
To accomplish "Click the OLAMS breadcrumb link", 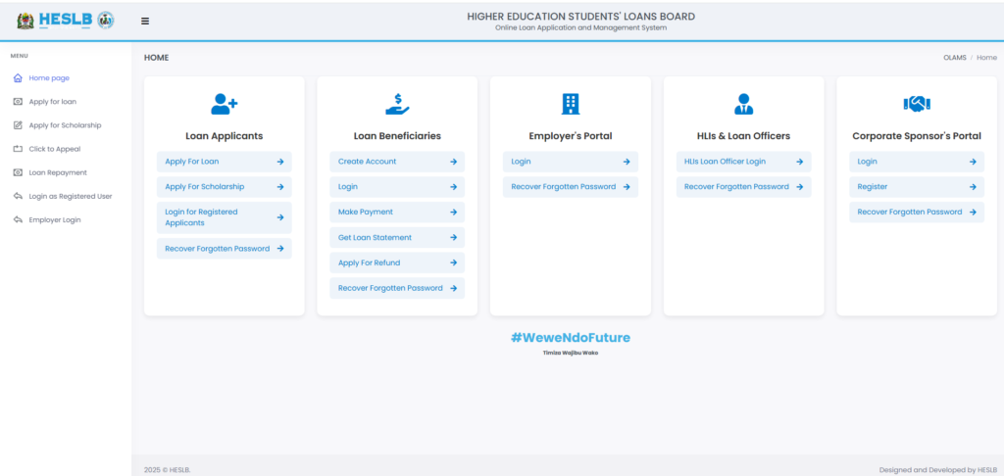I will [955, 58].
